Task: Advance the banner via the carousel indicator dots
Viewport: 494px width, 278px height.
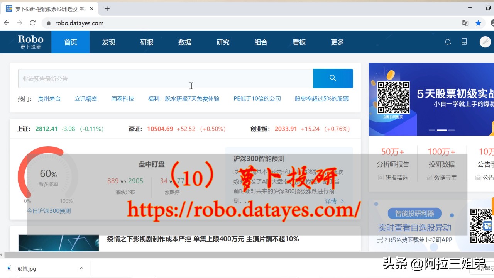Action: click(x=441, y=131)
